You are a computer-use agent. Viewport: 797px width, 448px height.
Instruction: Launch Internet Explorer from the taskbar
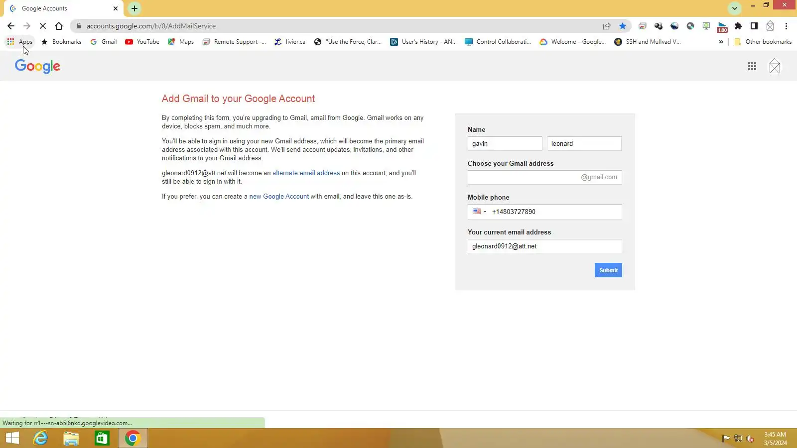click(x=40, y=438)
